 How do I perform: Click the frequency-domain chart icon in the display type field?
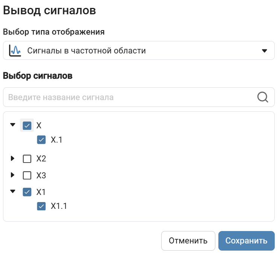point(15,50)
